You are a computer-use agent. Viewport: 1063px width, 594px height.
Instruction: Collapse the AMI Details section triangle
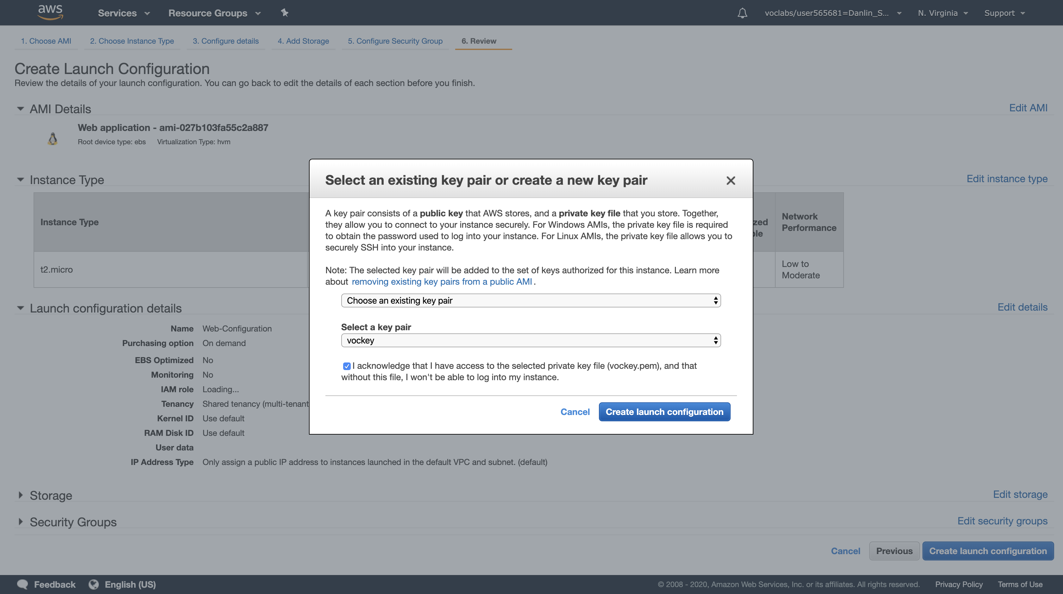click(20, 109)
